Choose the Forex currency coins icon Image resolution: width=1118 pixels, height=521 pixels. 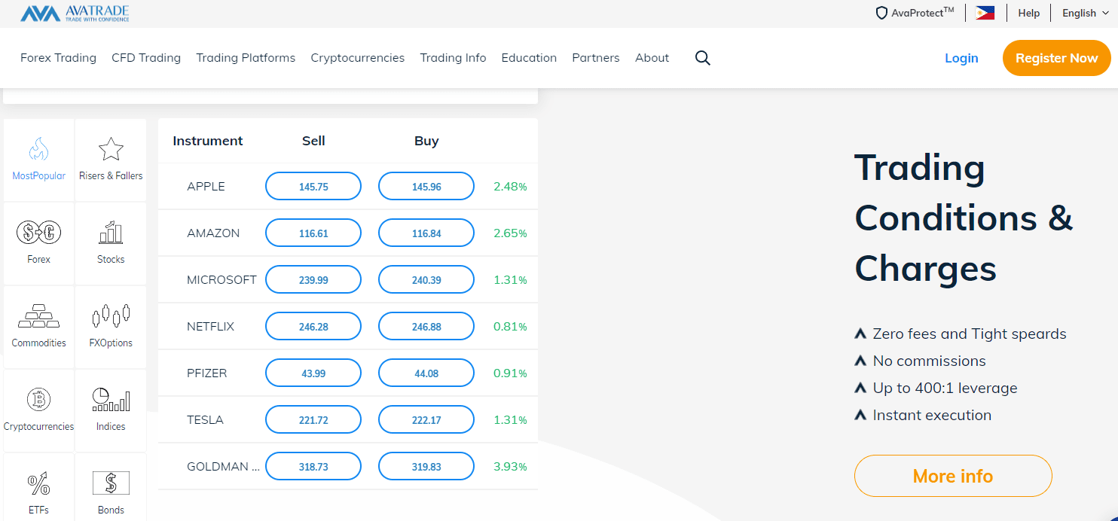(38, 233)
